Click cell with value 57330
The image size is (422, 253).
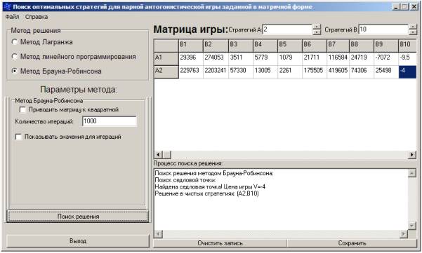click(x=241, y=72)
